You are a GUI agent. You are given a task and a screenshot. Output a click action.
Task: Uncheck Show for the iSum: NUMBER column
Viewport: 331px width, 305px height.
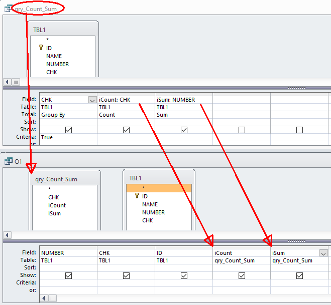coord(184,130)
